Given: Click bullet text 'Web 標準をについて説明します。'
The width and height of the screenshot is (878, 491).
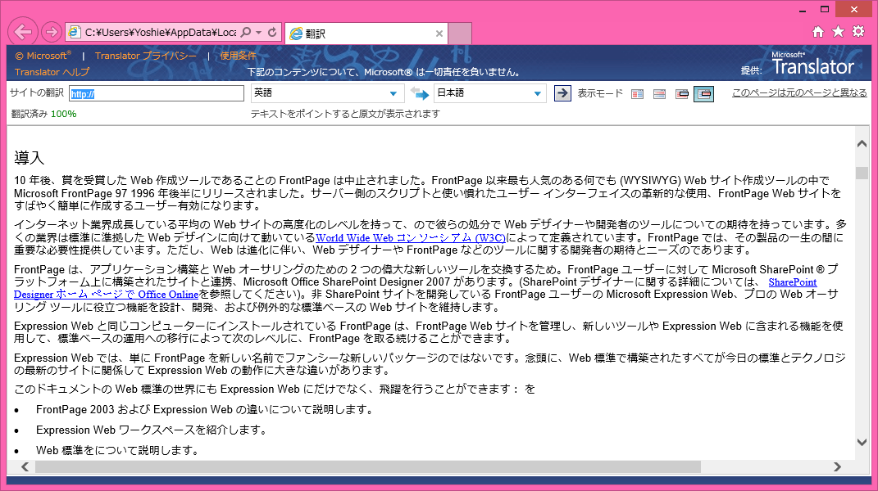Looking at the screenshot, I should click(x=117, y=450).
